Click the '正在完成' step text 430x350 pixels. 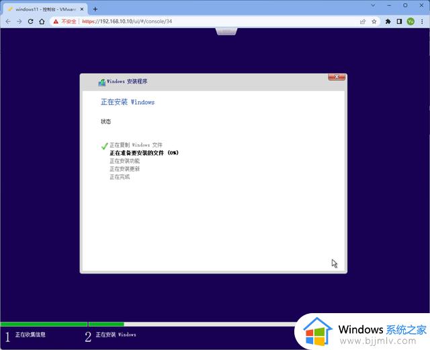(120, 177)
